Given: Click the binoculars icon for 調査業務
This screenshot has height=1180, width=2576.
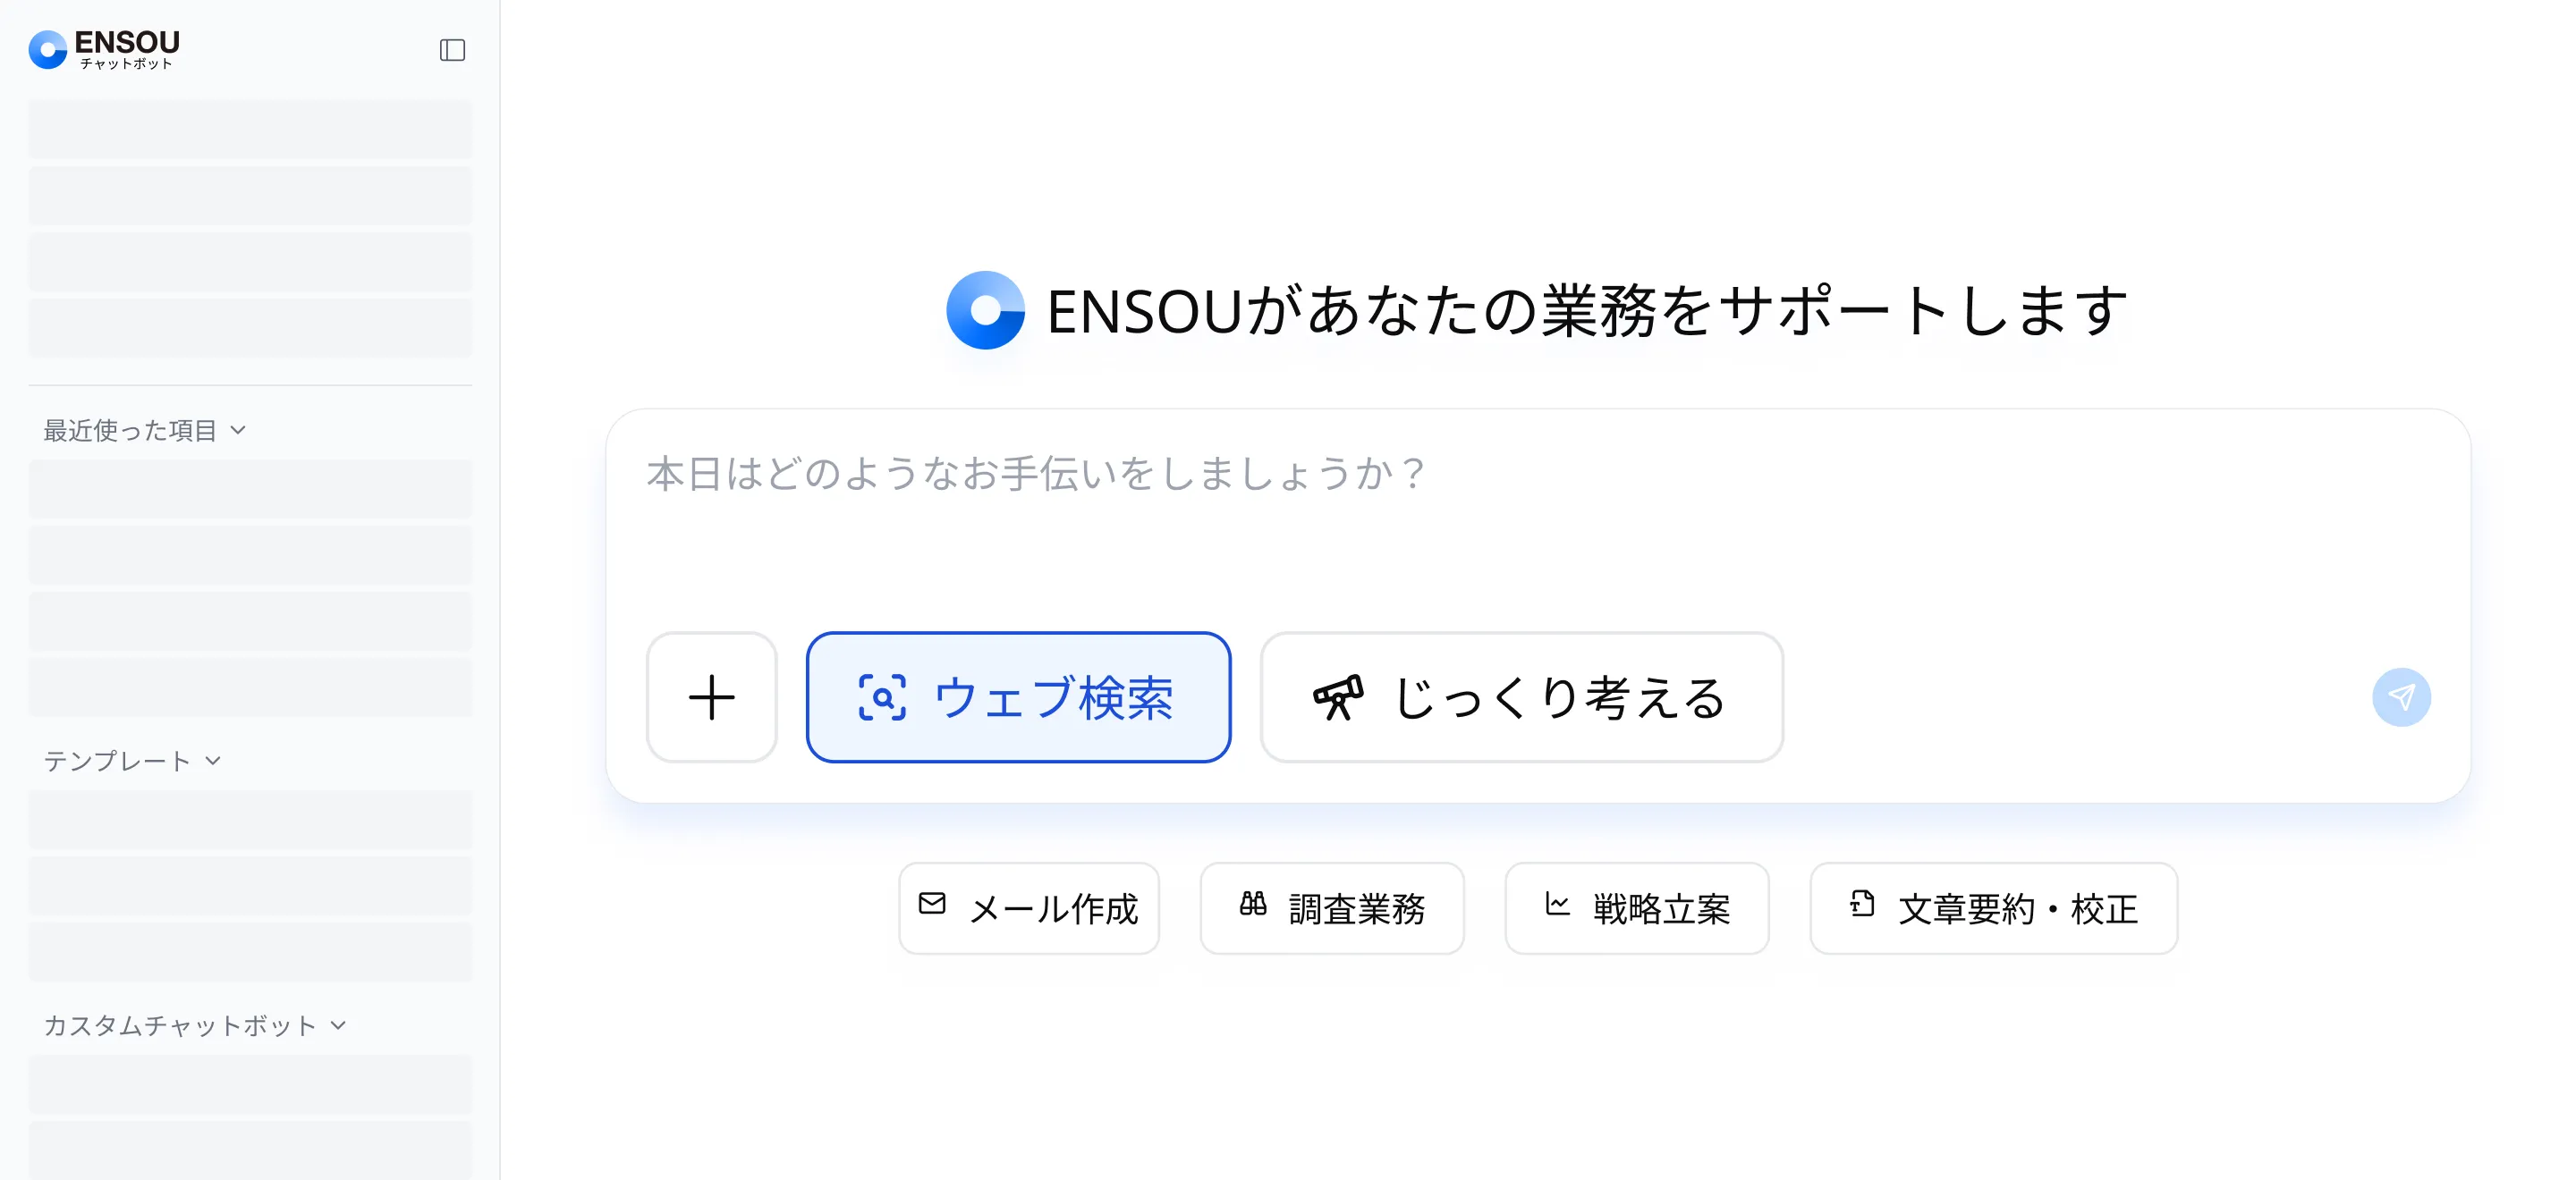Looking at the screenshot, I should tap(1253, 905).
